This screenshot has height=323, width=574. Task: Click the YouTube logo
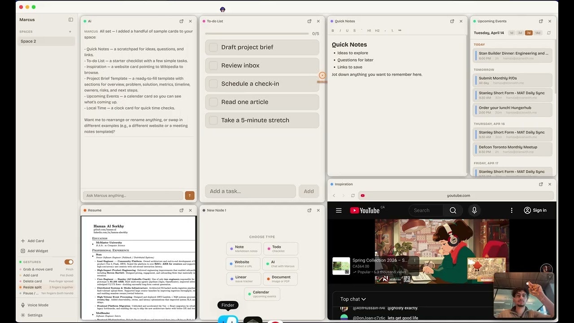[365, 210]
